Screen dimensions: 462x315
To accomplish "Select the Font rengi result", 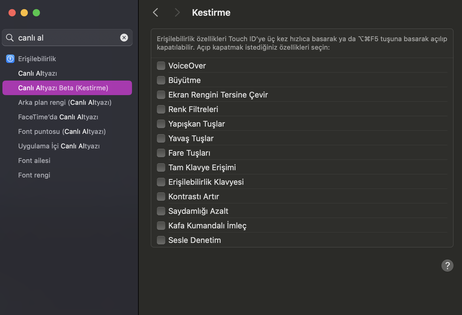I will pos(67,175).
